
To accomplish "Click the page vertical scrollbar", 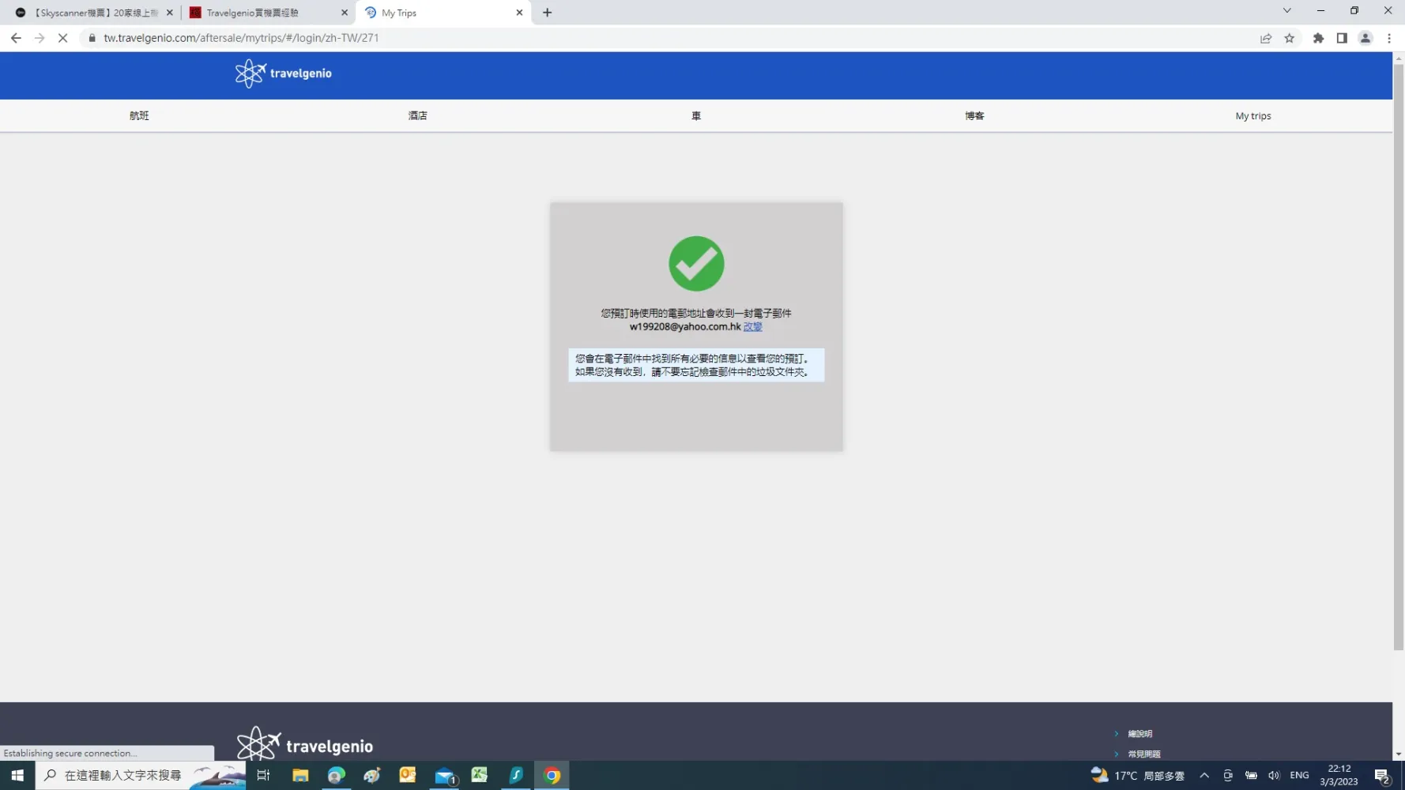I will [1398, 355].
